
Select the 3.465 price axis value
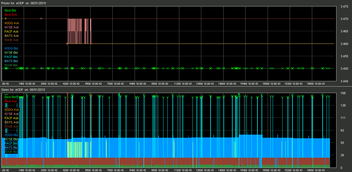344,31
